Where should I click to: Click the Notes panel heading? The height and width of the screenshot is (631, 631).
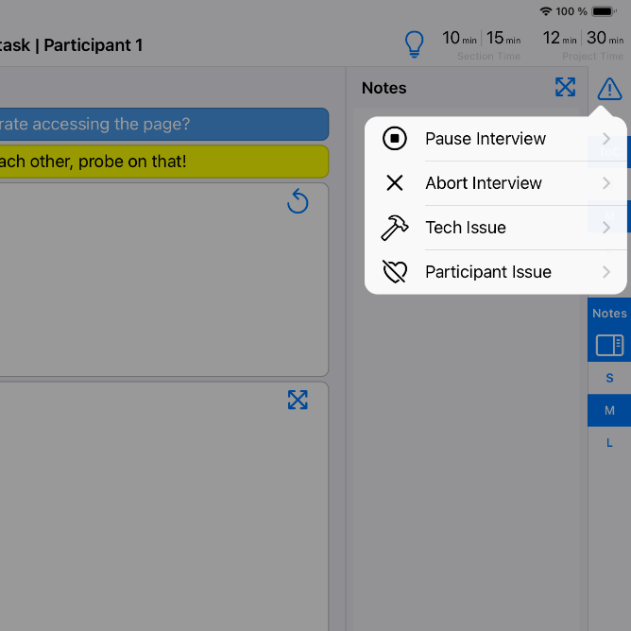tap(384, 88)
